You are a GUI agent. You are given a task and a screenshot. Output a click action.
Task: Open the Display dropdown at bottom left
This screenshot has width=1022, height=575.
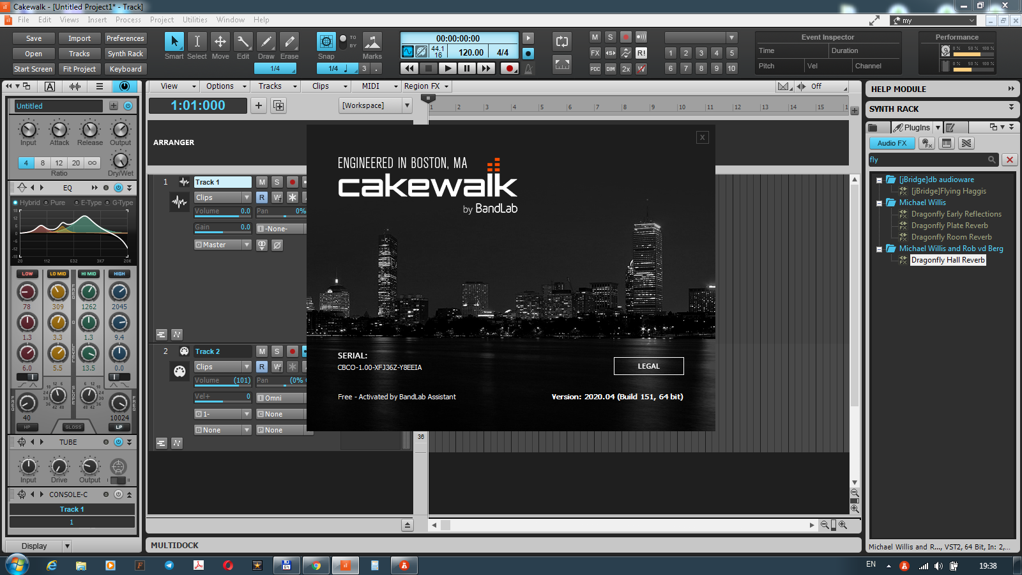[x=39, y=546]
